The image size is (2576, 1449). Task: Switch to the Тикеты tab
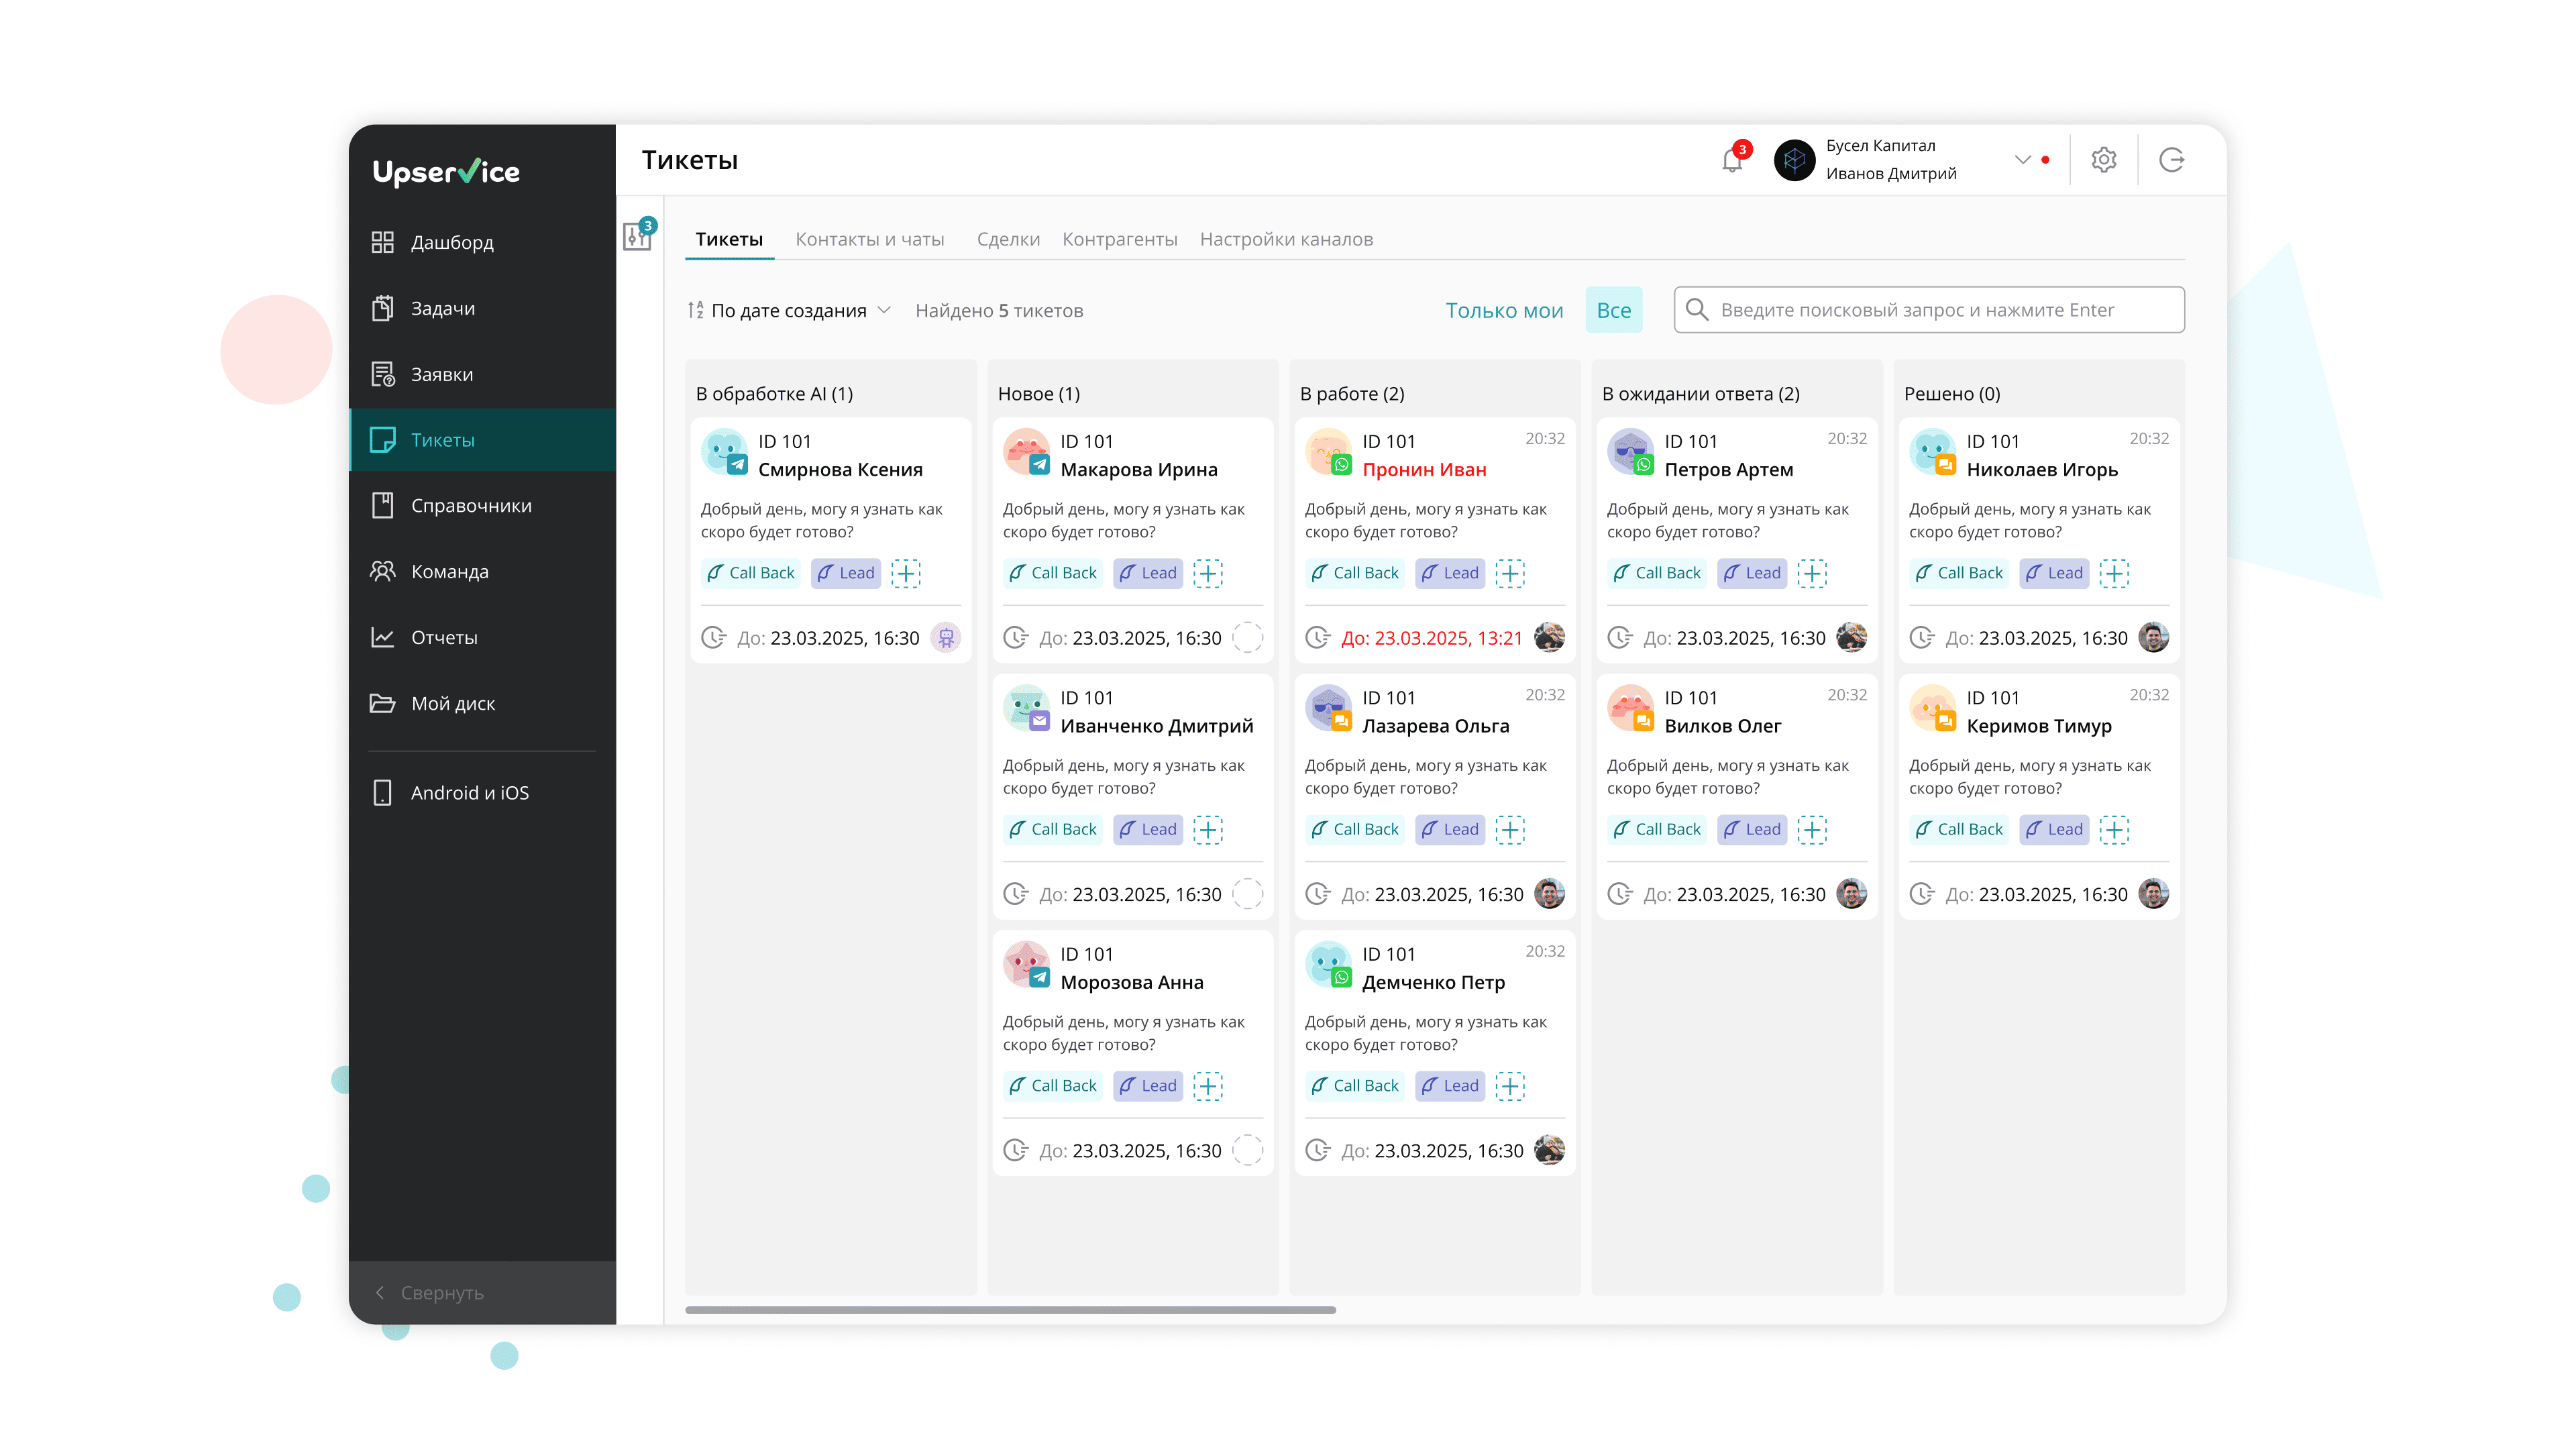729,240
